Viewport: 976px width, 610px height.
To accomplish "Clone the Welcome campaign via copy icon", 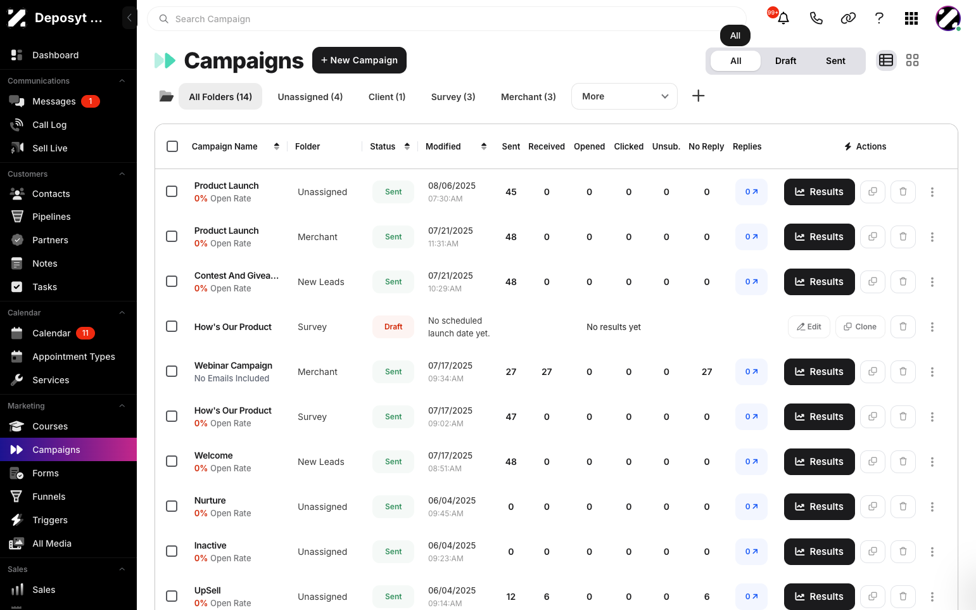I will click(873, 462).
